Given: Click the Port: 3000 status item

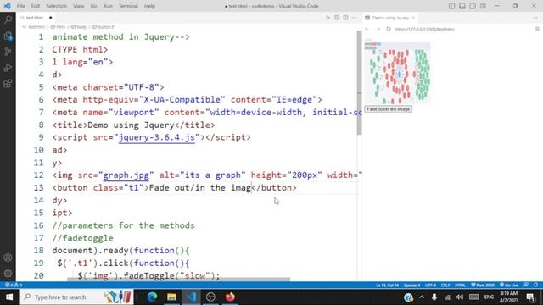Looking at the screenshot, I should (483, 286).
